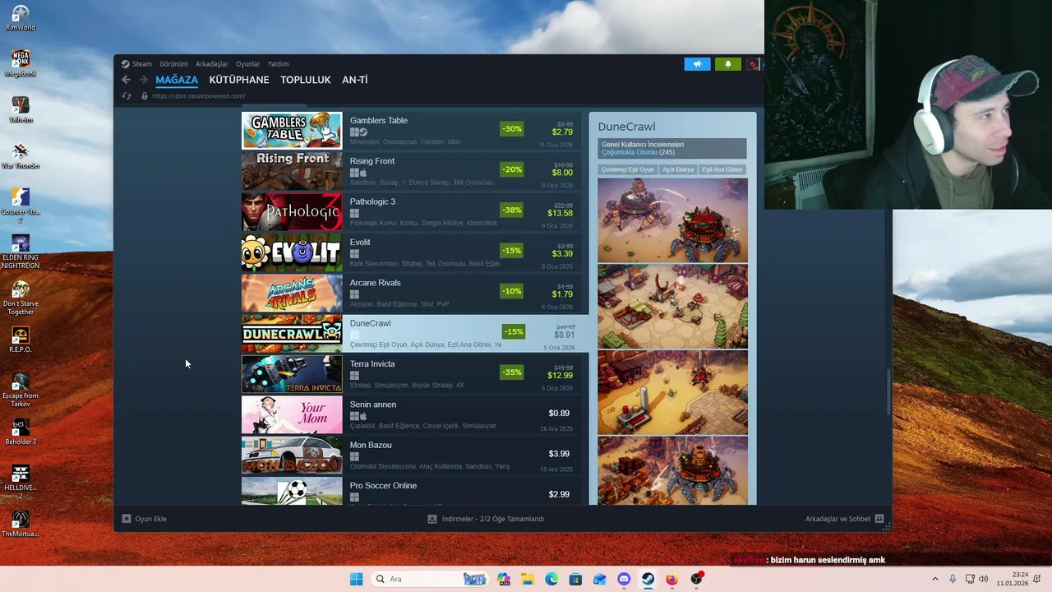Open the Gamblers Table game thumbnail
1052x592 pixels.
tap(292, 131)
